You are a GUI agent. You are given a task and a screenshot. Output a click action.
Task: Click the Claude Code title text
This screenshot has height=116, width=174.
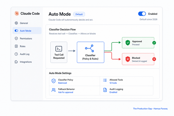[30, 14]
